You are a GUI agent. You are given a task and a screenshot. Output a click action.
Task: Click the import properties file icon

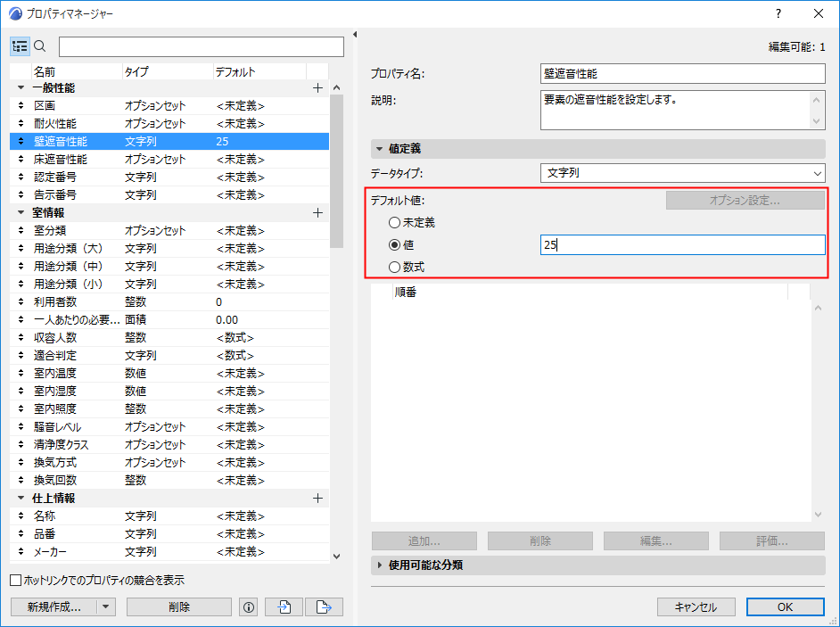pos(285,606)
